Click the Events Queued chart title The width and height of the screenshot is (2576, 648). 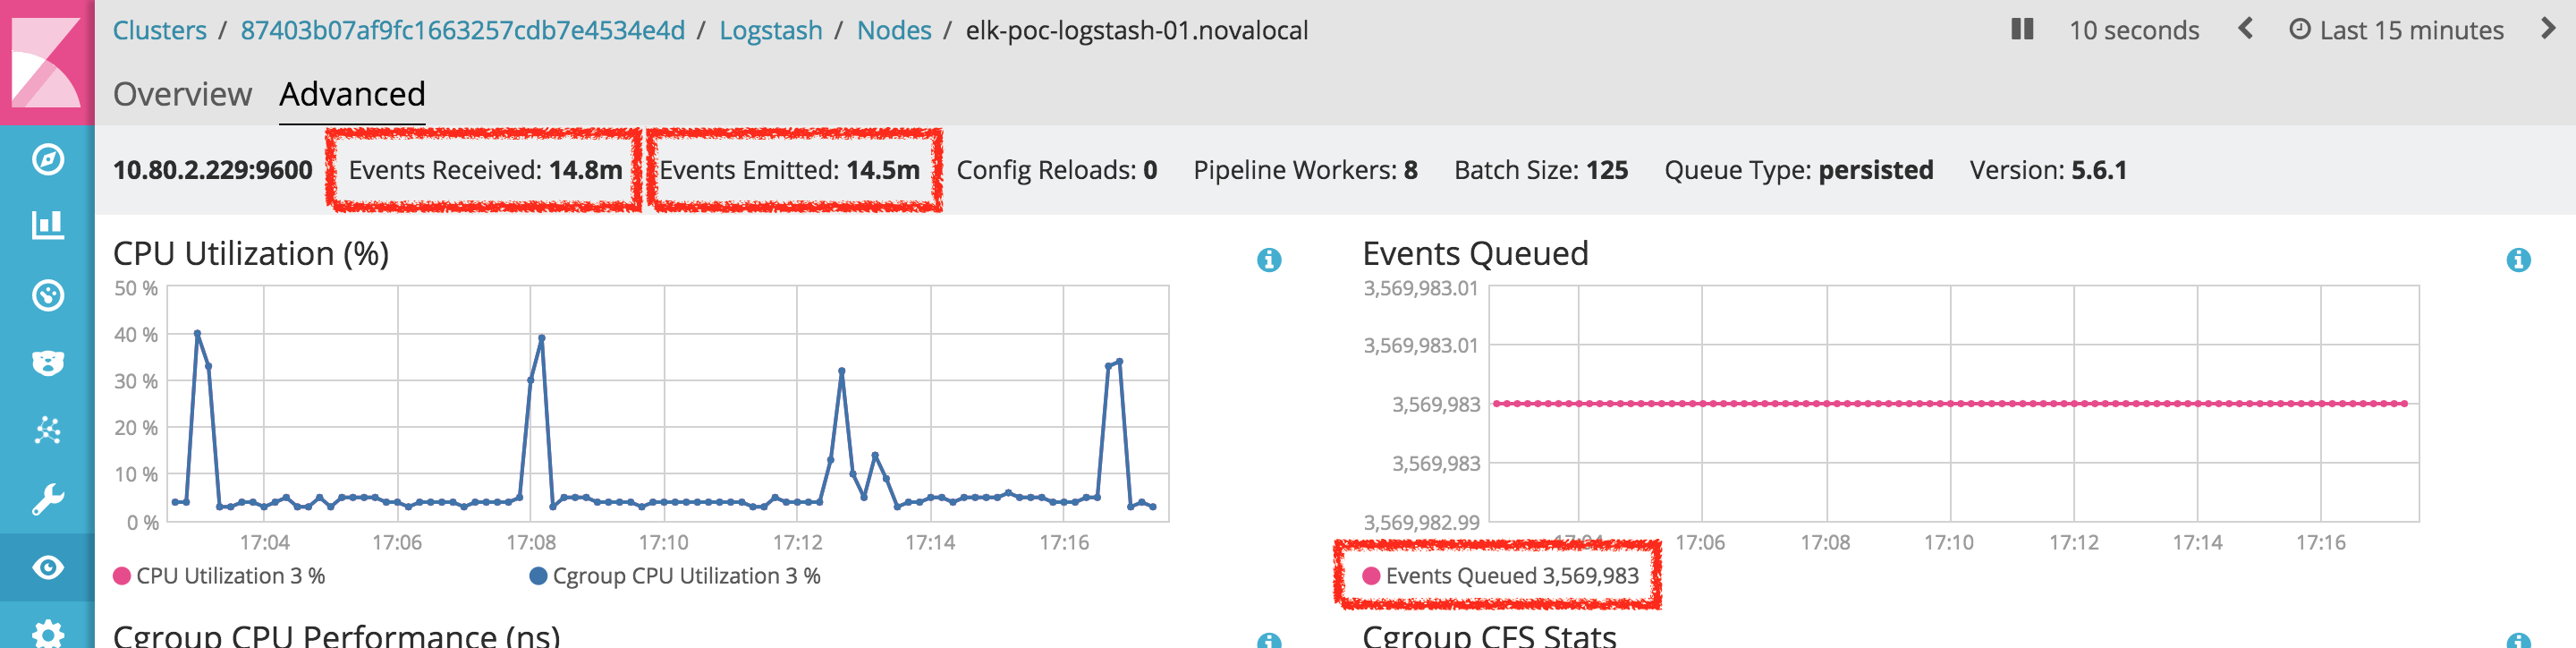click(x=1475, y=254)
